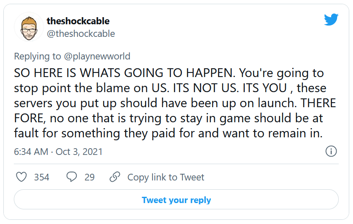Click the Twitter bird logo
This screenshot has height=224, width=353.
click(331, 20)
